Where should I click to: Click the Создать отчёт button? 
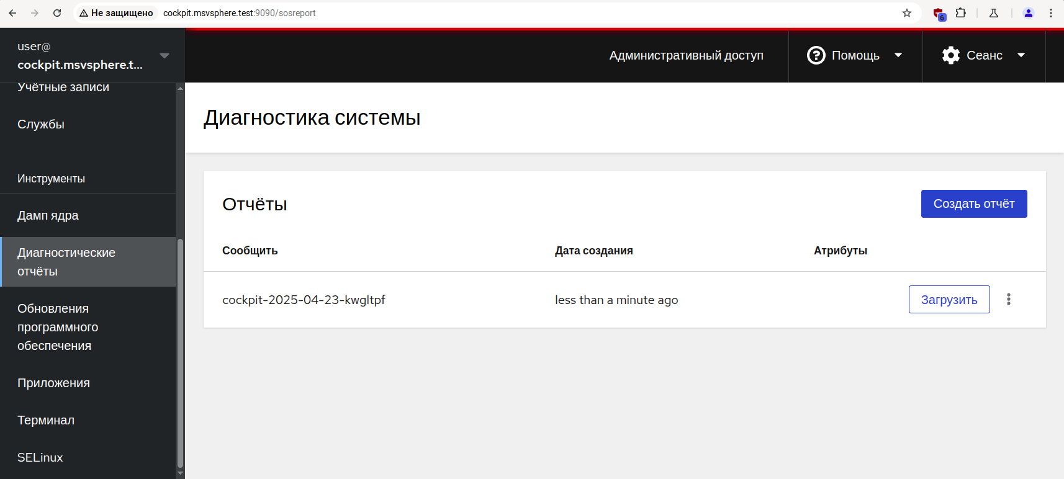pyautogui.click(x=973, y=204)
